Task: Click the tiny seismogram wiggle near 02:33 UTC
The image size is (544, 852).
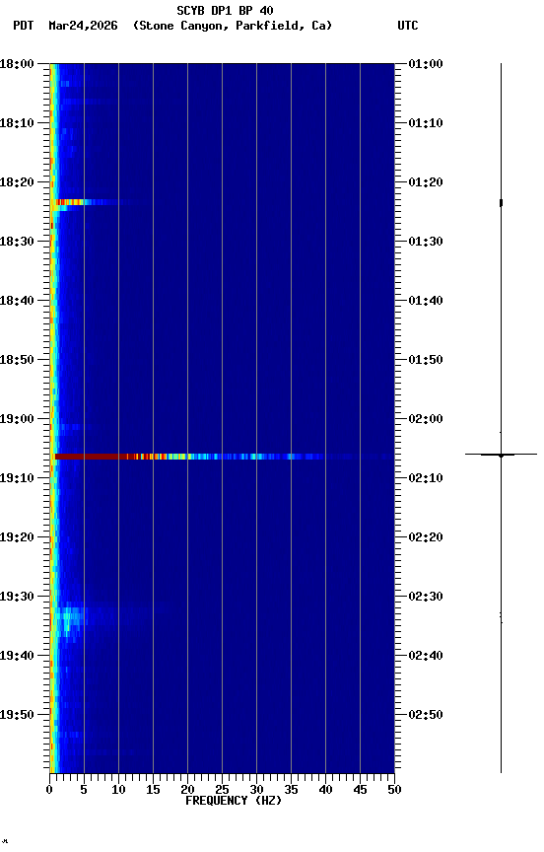Action: [501, 617]
